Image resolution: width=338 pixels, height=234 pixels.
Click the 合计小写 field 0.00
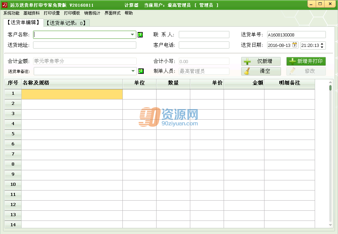click(204, 61)
